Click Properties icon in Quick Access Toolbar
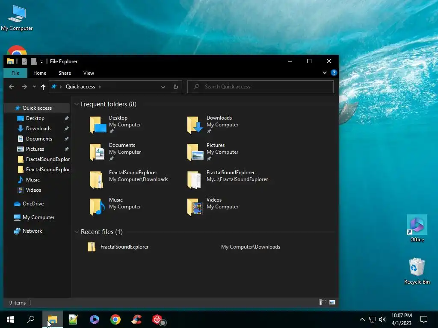Screen dimensions: 438x328 click(24, 61)
